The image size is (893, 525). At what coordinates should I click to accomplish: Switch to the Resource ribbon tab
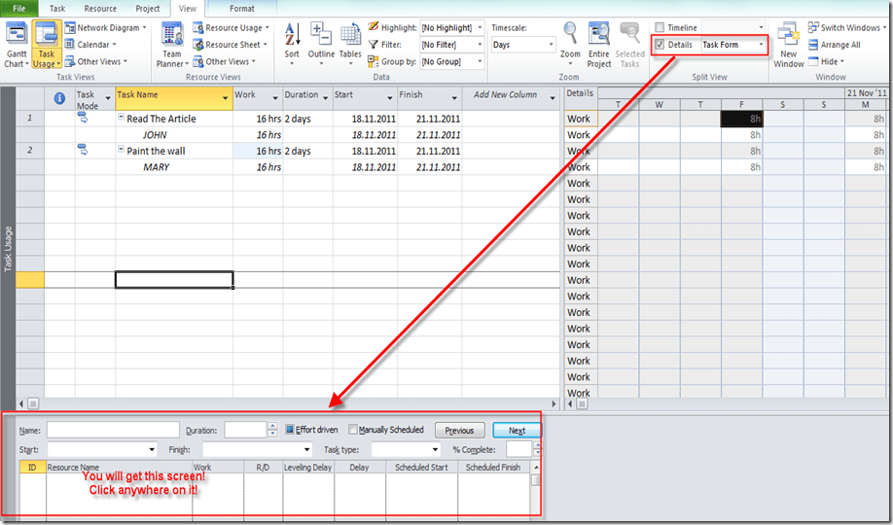click(100, 8)
